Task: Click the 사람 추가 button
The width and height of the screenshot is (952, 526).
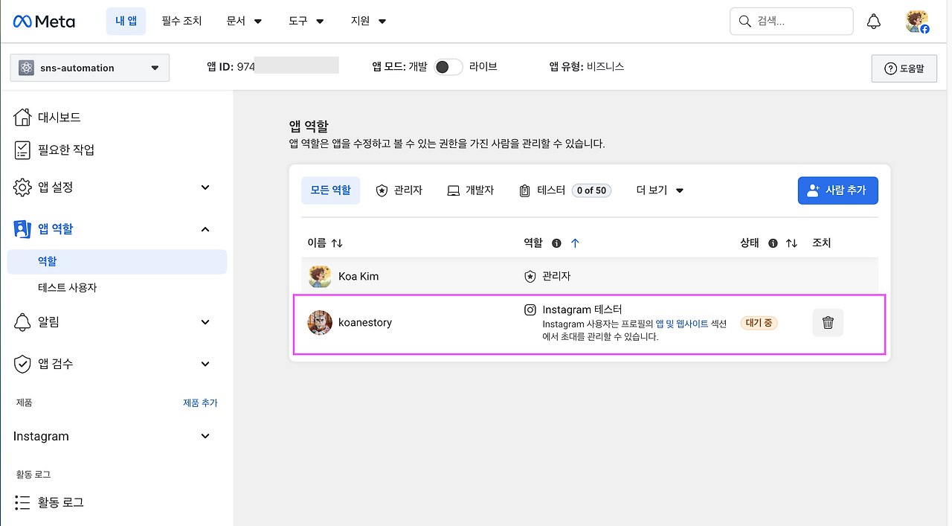Action: click(837, 190)
